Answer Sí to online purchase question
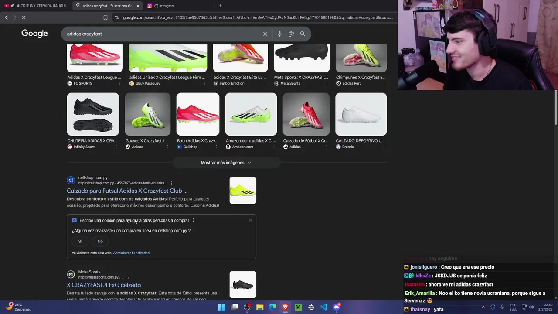558x314 pixels. [x=80, y=242]
